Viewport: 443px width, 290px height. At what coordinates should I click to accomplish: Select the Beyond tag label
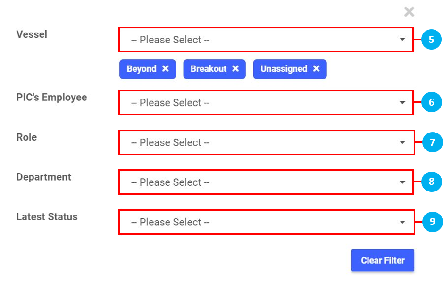point(142,69)
